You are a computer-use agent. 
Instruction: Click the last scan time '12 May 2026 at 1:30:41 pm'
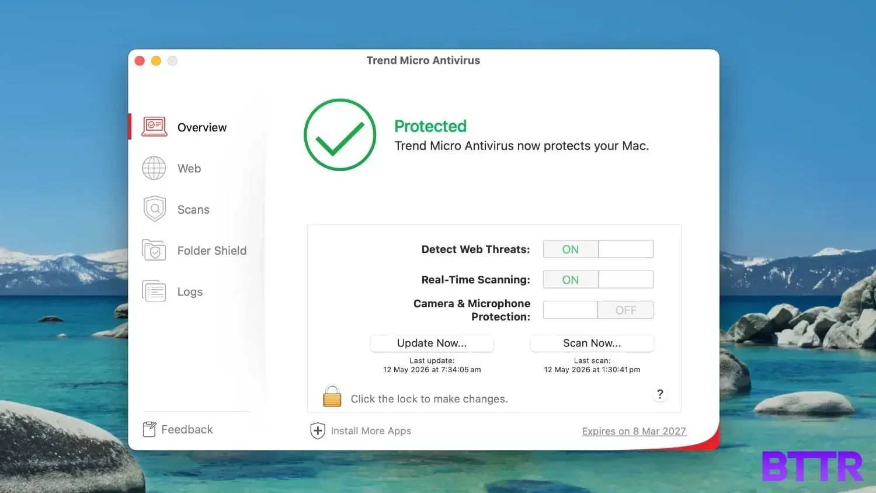click(x=592, y=370)
